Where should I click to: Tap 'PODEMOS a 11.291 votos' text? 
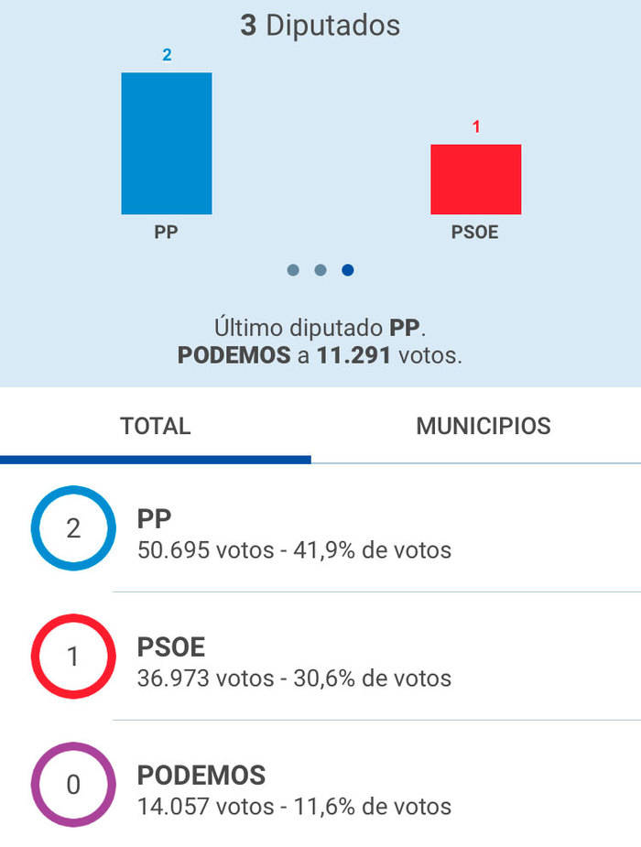coord(320,355)
